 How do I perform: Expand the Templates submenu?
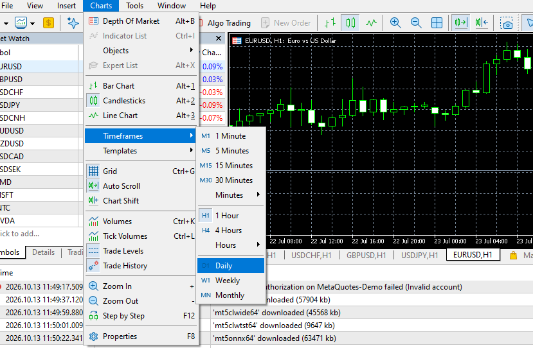click(141, 151)
